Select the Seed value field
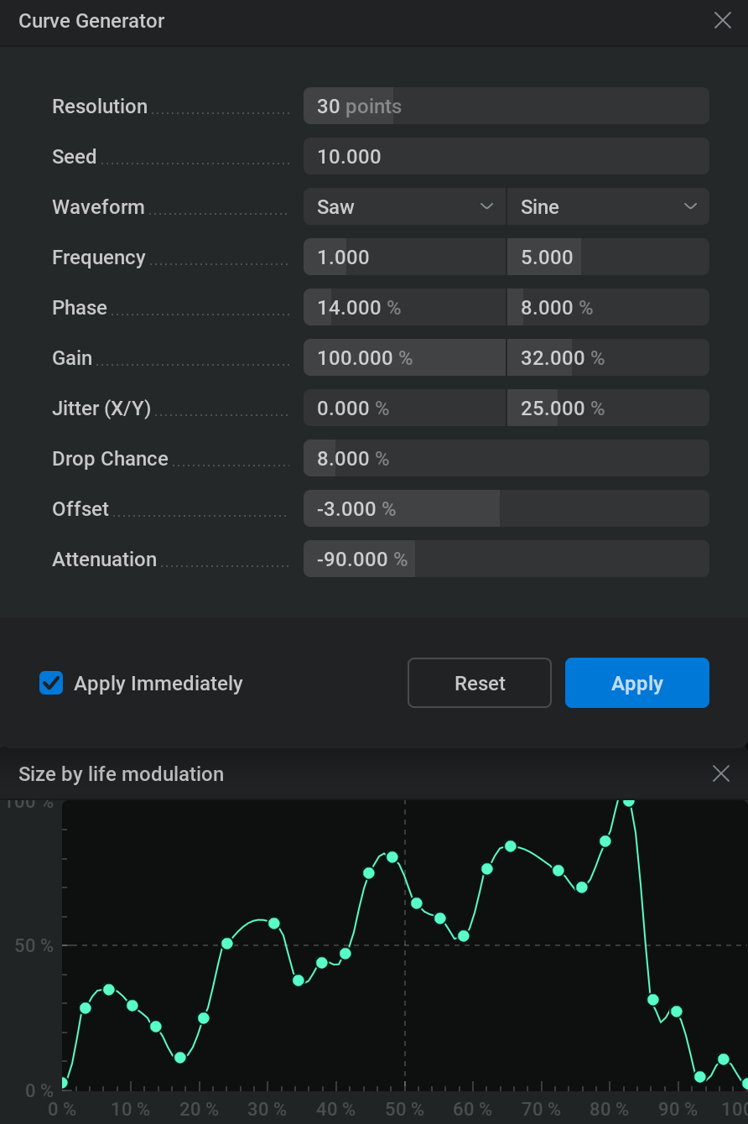748x1124 pixels. click(x=506, y=157)
